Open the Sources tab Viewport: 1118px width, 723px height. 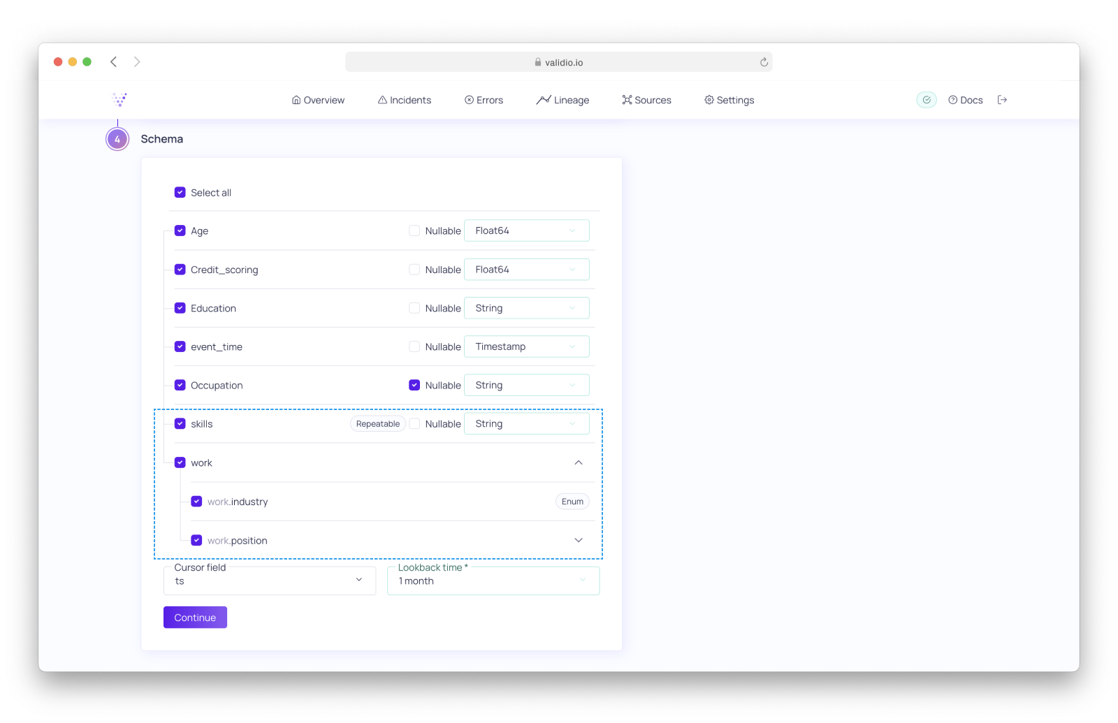click(646, 100)
